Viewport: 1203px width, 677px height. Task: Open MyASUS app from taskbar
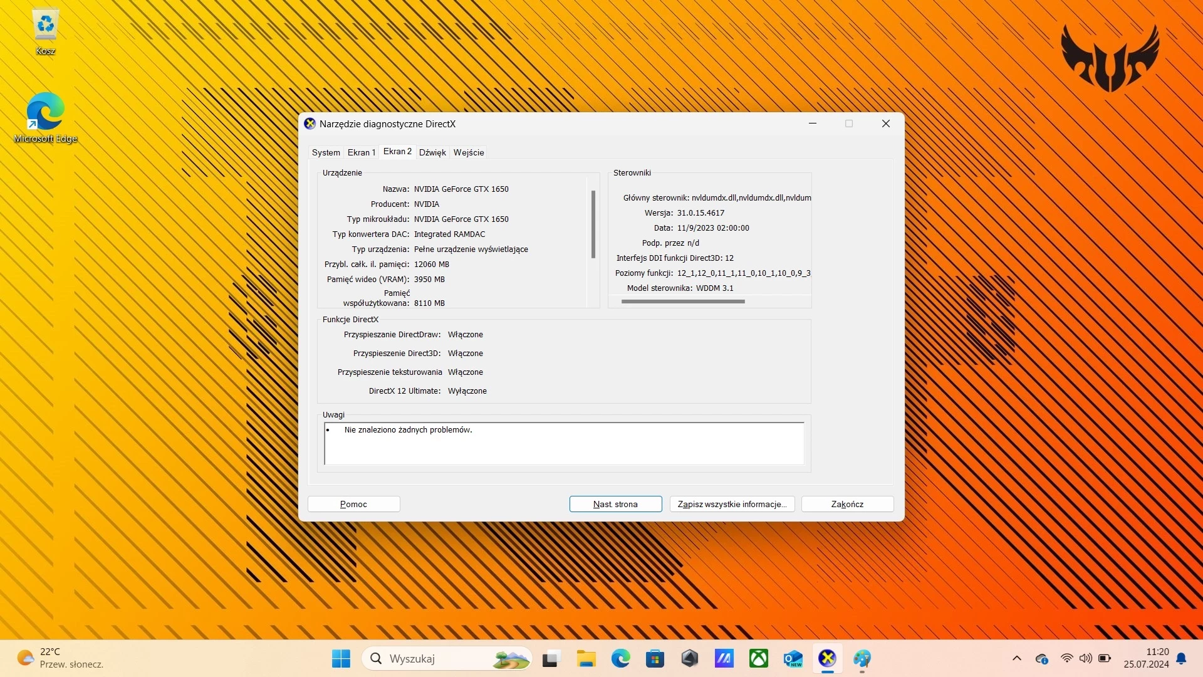click(x=724, y=658)
